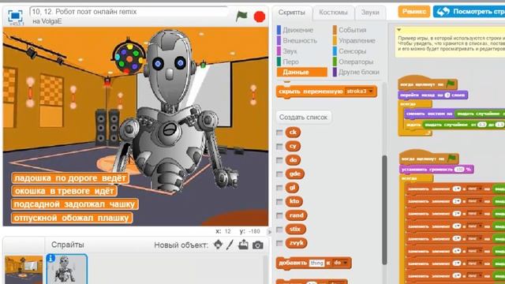Check the kto list checkbox

coord(279,202)
